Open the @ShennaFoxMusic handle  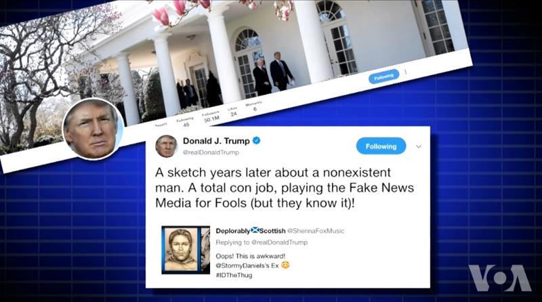pyautogui.click(x=316, y=231)
